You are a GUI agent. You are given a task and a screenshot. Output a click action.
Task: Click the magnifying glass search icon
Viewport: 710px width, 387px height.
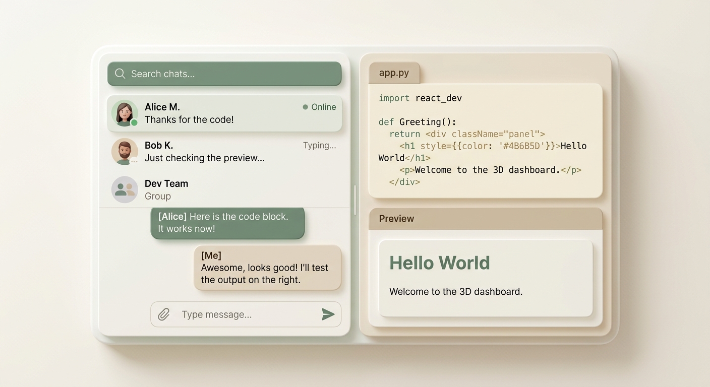pos(120,74)
